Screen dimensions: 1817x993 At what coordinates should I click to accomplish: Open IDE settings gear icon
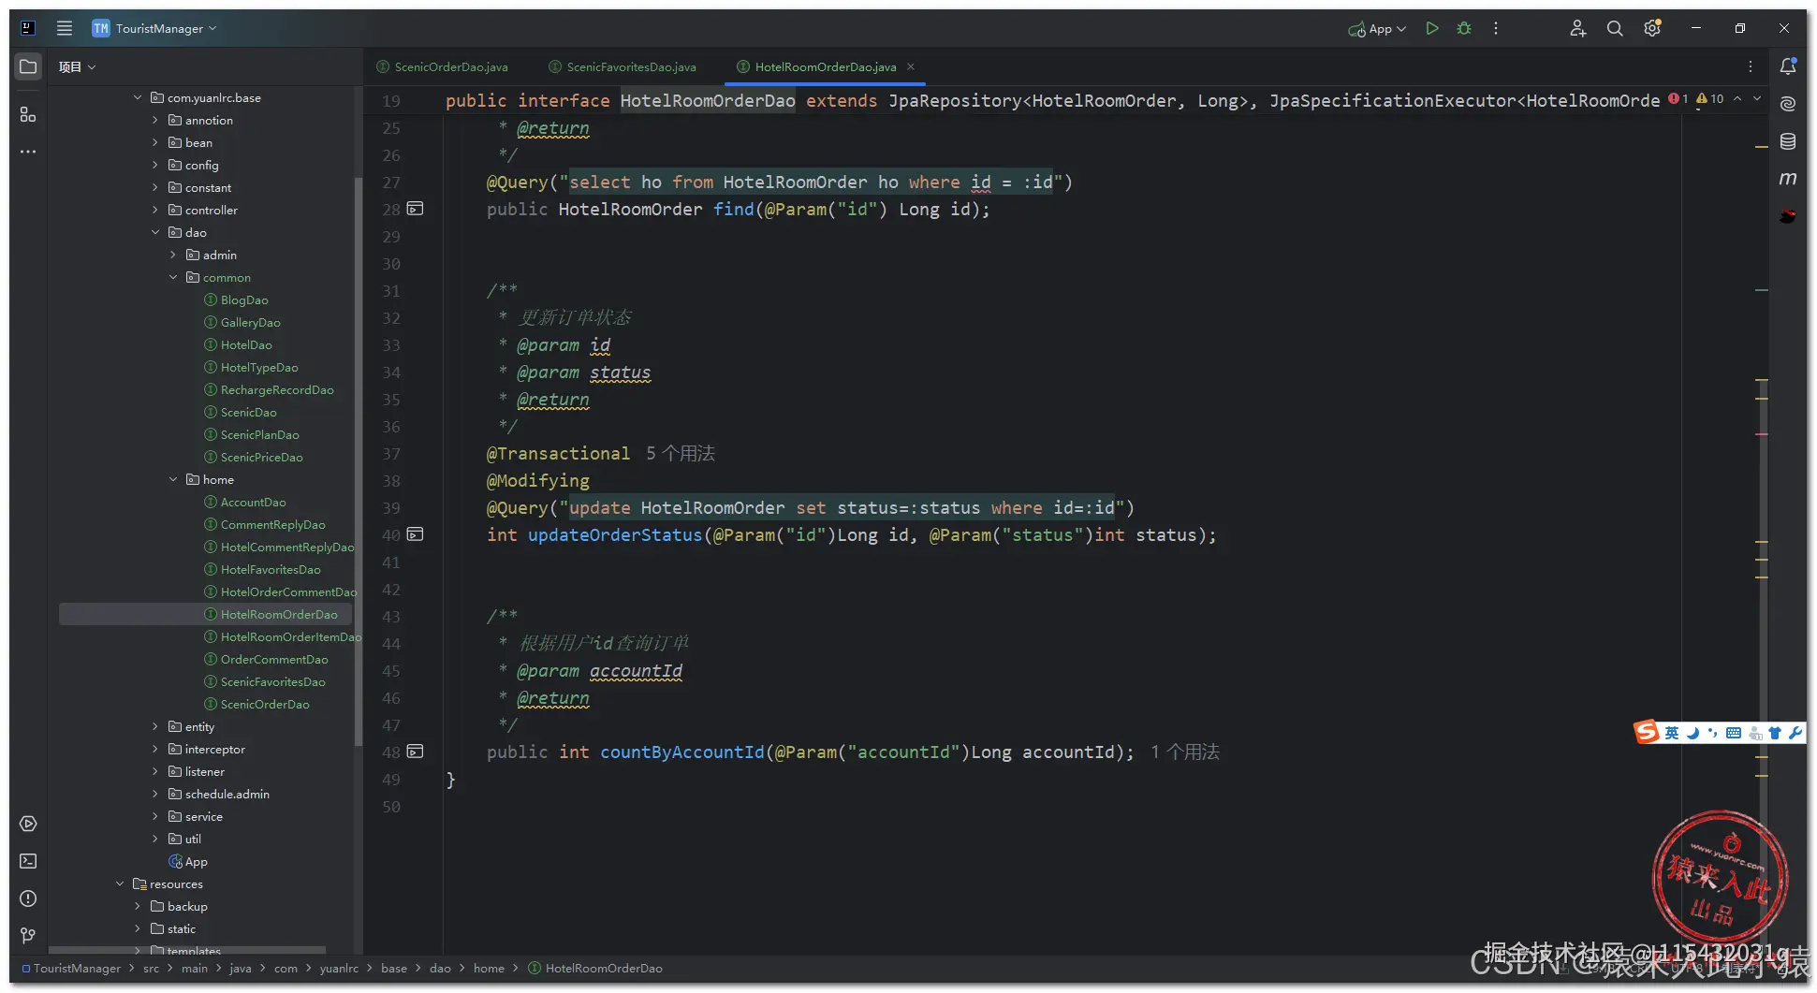(1652, 28)
